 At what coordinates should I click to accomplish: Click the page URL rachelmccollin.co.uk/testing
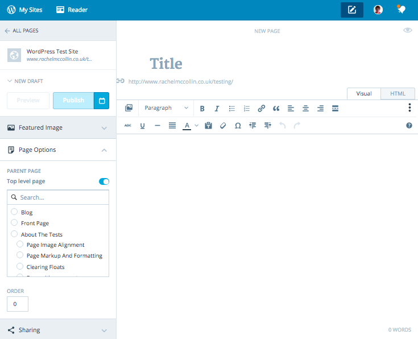point(181,81)
